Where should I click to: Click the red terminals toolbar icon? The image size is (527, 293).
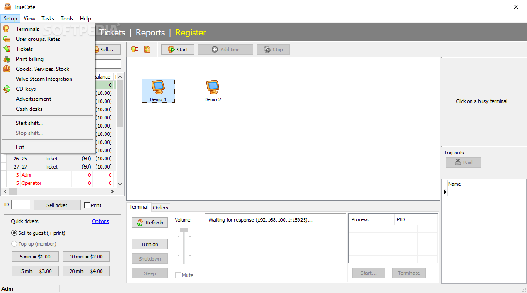tap(135, 50)
